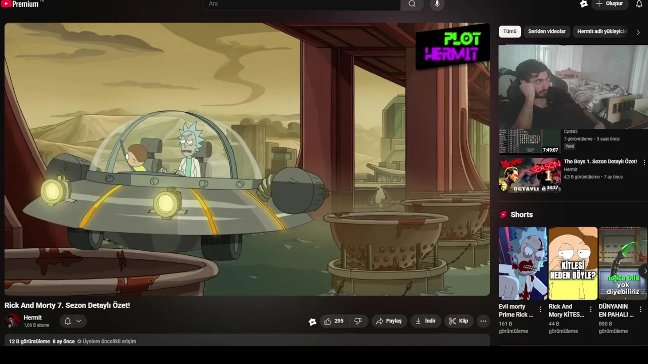Open options menu for The Boys video
The width and height of the screenshot is (648, 364).
644,163
